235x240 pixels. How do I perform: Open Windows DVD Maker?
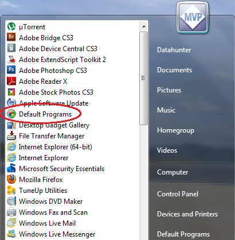click(x=45, y=202)
